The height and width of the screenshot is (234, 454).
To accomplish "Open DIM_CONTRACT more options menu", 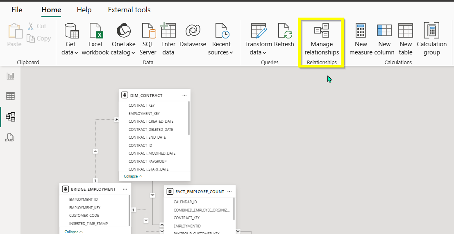I will click(x=184, y=95).
